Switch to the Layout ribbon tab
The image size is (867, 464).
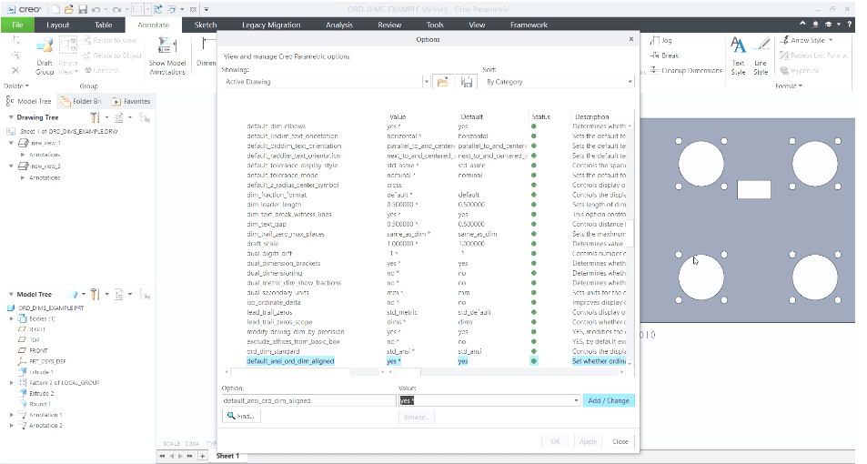point(57,25)
